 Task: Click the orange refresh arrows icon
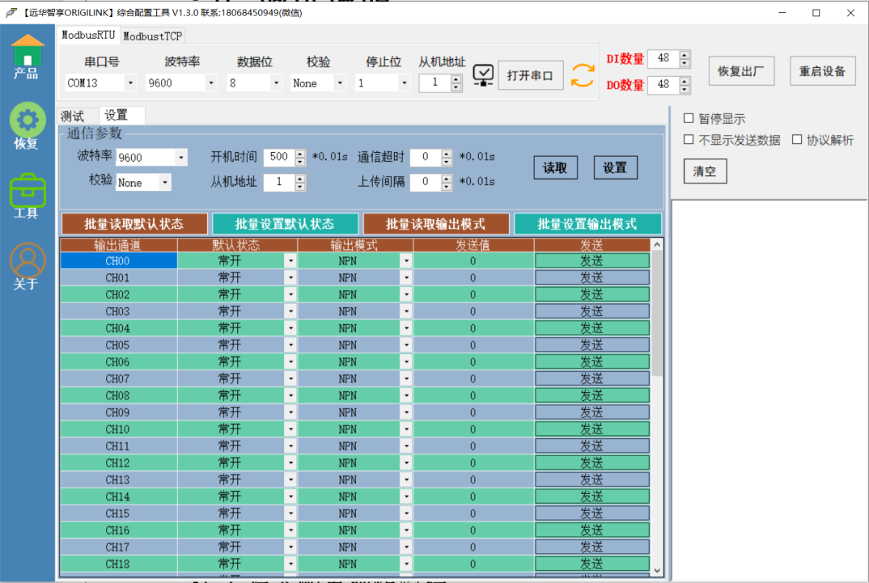[x=583, y=75]
